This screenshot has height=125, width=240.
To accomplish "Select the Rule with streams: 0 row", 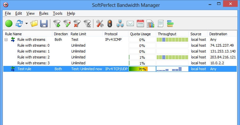I will [x=120, y=45].
